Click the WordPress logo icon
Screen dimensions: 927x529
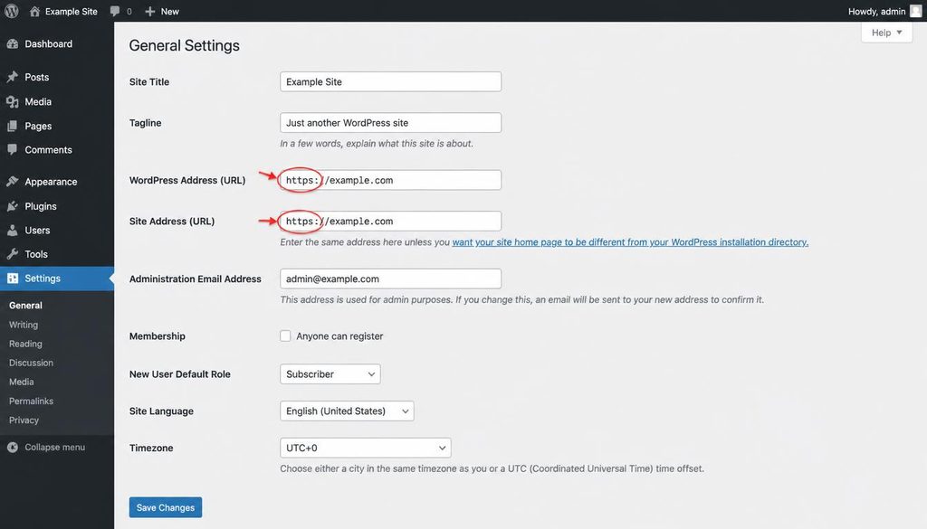pos(11,11)
